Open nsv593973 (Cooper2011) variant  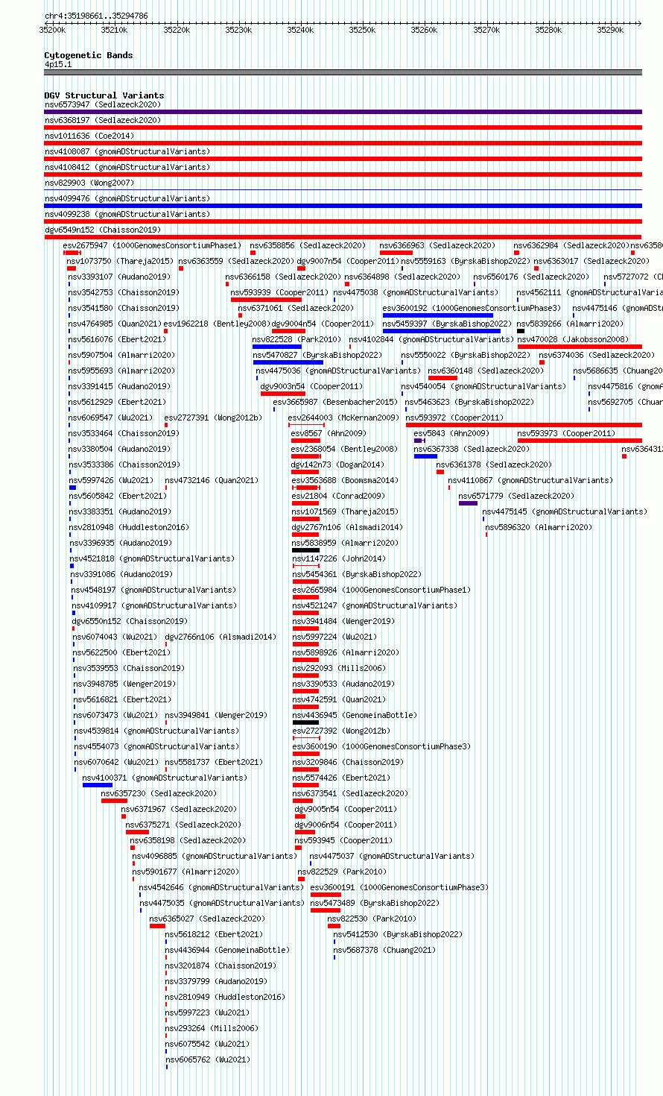(x=566, y=433)
